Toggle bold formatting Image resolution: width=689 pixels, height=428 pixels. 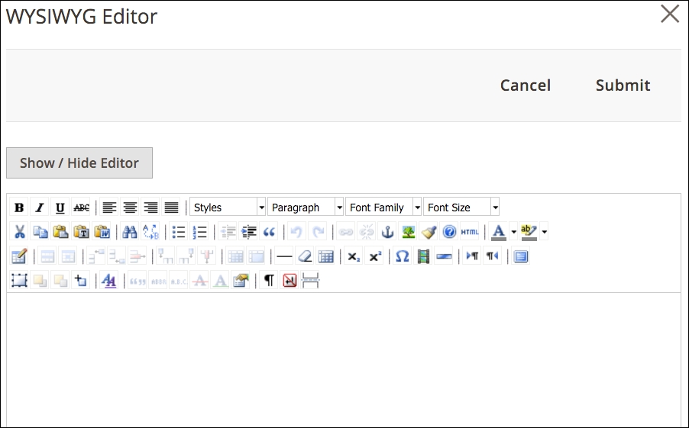click(x=19, y=208)
